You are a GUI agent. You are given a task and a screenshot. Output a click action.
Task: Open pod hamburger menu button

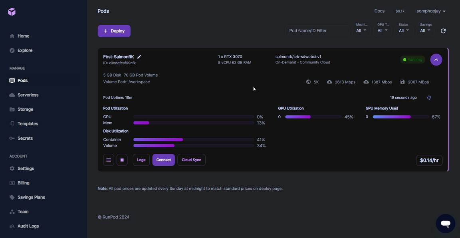[109, 160]
